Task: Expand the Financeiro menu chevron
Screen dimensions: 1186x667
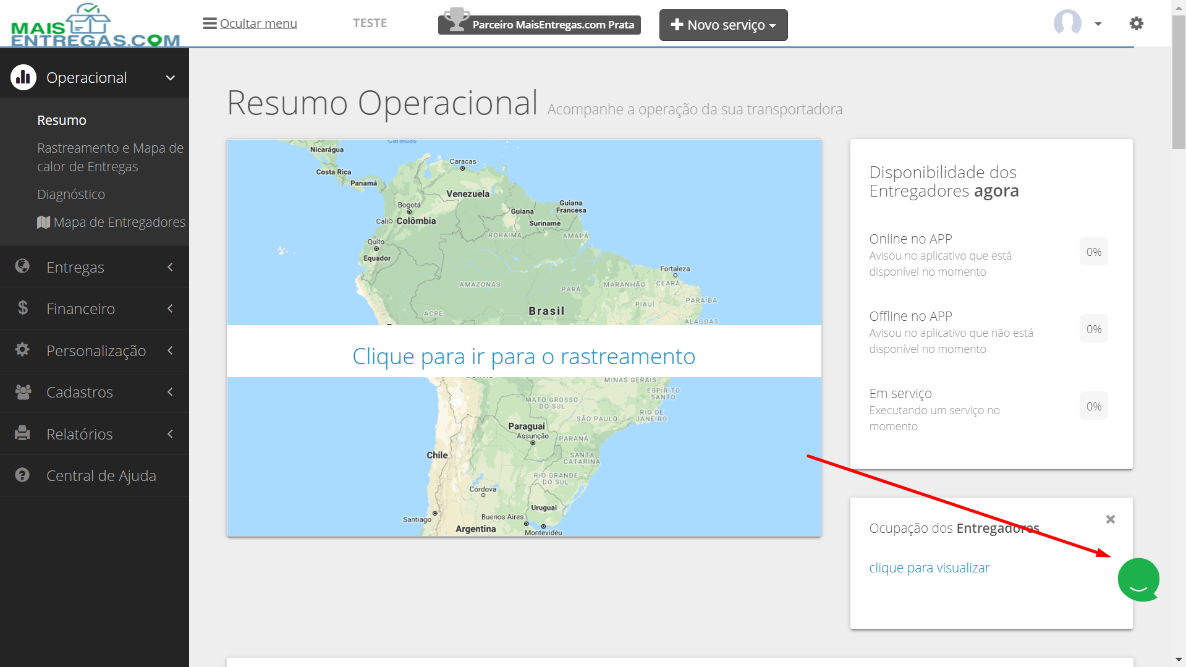Action: pos(170,308)
